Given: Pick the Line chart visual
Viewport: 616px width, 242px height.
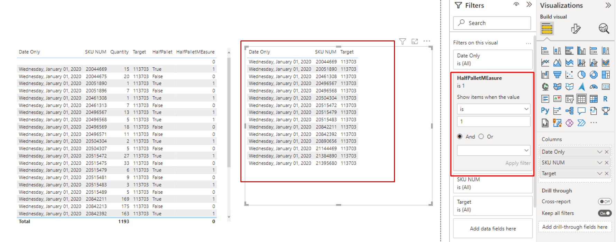Looking at the screenshot, I should pyautogui.click(x=545, y=62).
